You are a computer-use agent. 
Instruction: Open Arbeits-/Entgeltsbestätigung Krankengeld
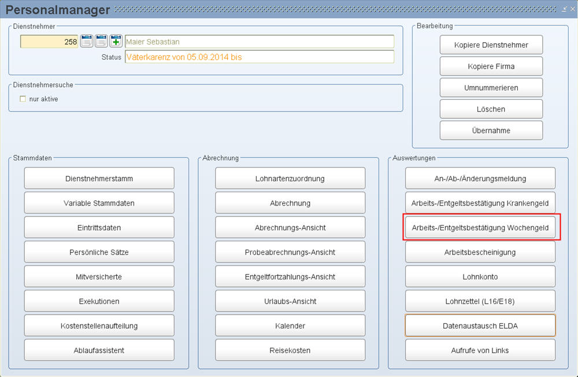480,203
